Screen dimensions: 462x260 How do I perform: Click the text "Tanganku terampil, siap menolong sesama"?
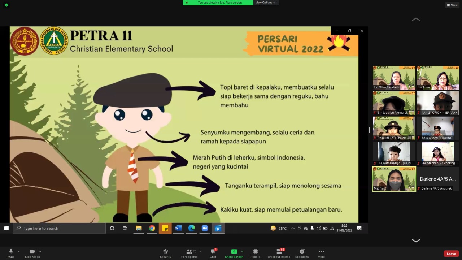tap(283, 186)
